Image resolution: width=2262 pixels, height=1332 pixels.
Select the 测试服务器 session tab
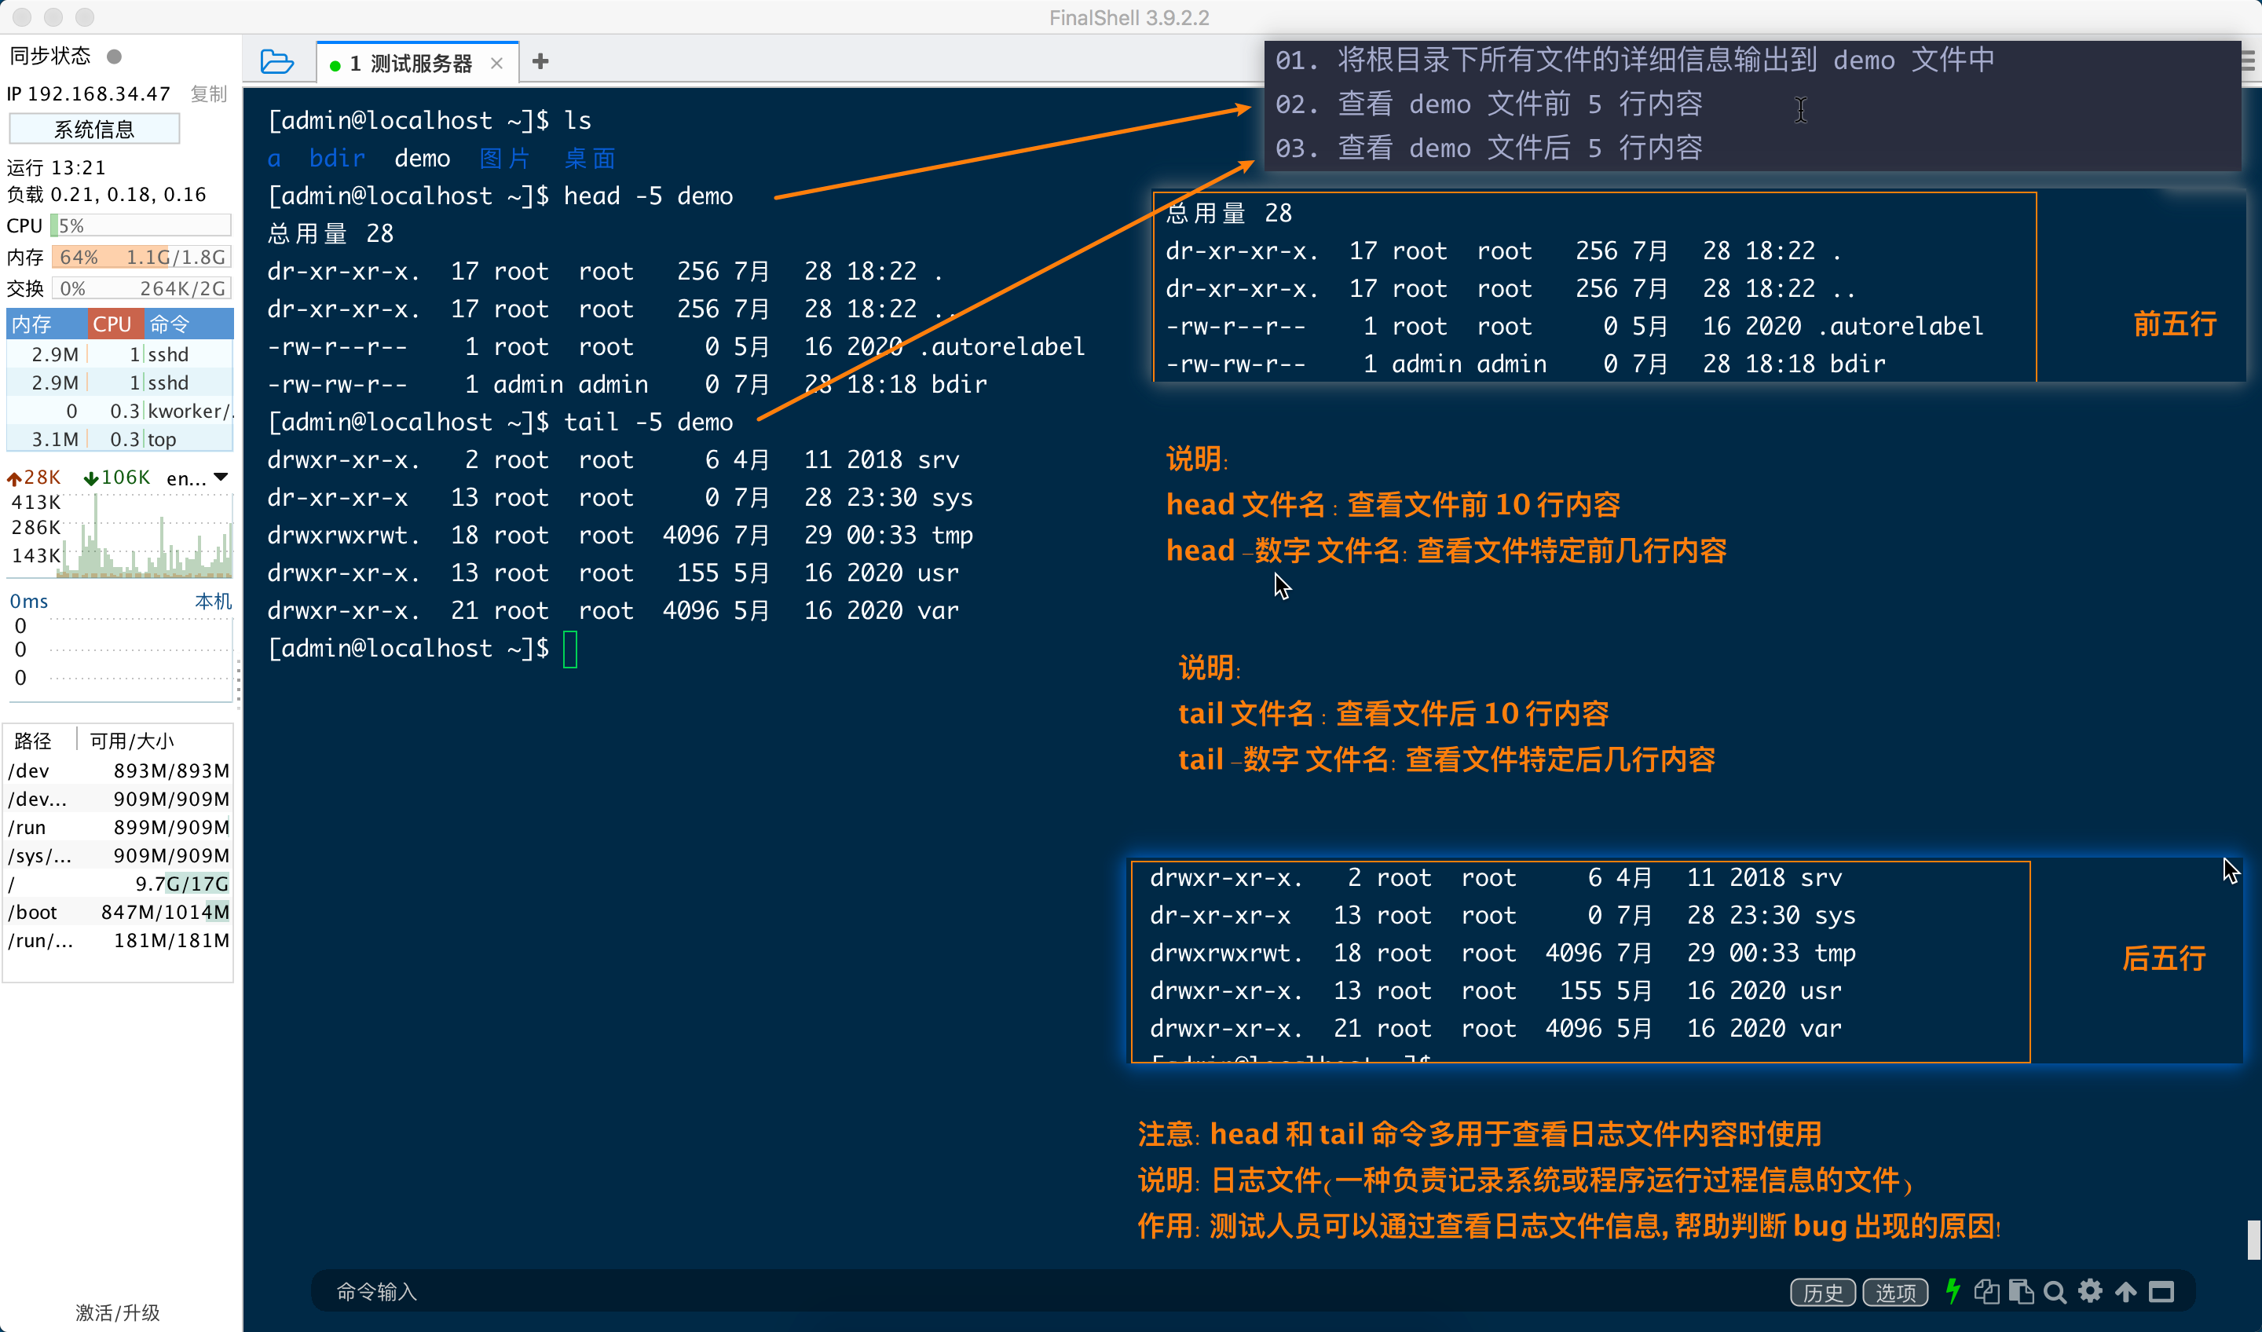(411, 64)
